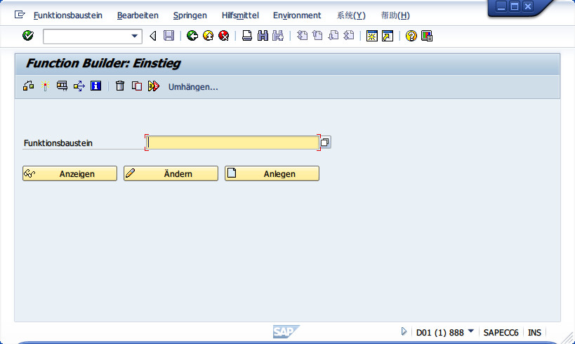
Task: Click the SAPECC6 status bar entry
Action: pos(501,333)
